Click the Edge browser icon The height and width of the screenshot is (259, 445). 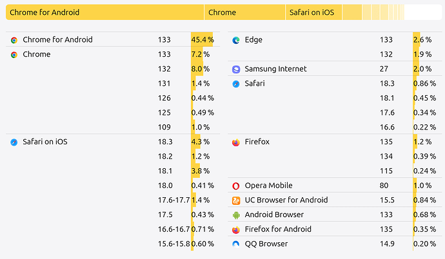(x=236, y=40)
